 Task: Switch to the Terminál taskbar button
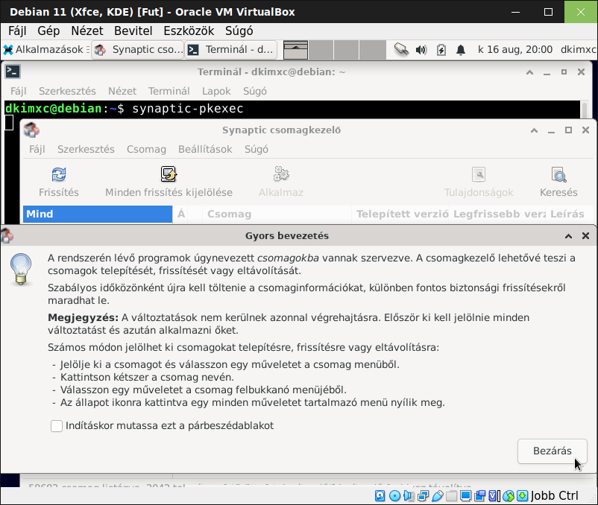click(231, 49)
